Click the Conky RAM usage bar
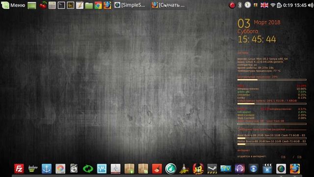The width and height of the screenshot is (314, 177). click(x=272, y=104)
